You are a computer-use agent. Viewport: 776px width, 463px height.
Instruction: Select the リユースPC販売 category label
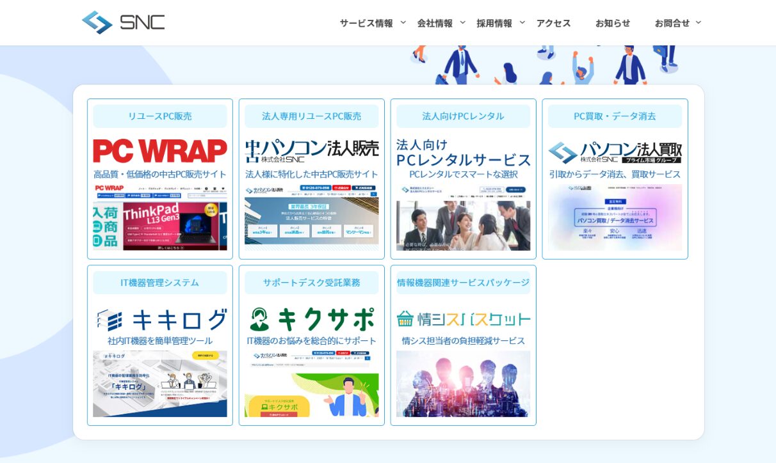click(x=160, y=116)
